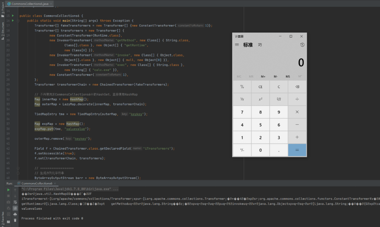Open Calculator history panel
Viewport: 380px width, 227px height.
pos(302,45)
